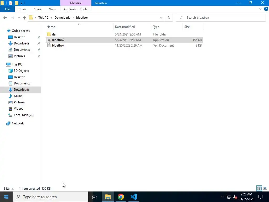Select the bloatbox text document icon
Viewport: 269px width, 202px height.
(49, 45)
